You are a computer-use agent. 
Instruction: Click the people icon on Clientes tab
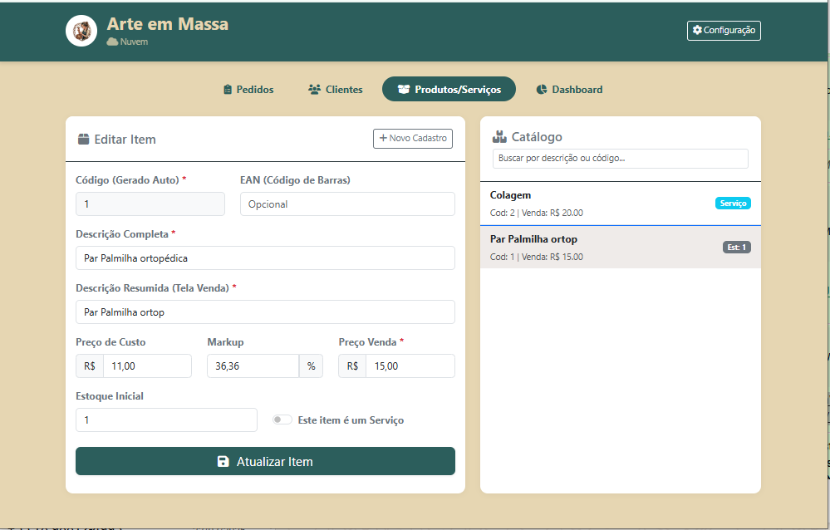[x=315, y=90]
